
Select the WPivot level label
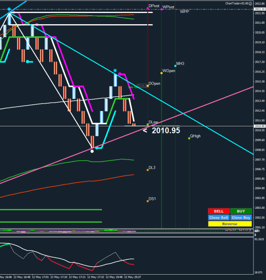[x=168, y=7]
